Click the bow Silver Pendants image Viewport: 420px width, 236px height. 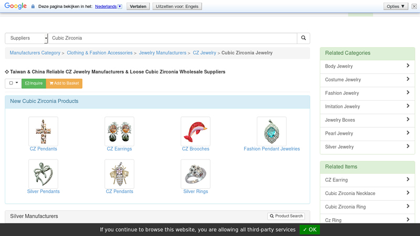pos(43,174)
